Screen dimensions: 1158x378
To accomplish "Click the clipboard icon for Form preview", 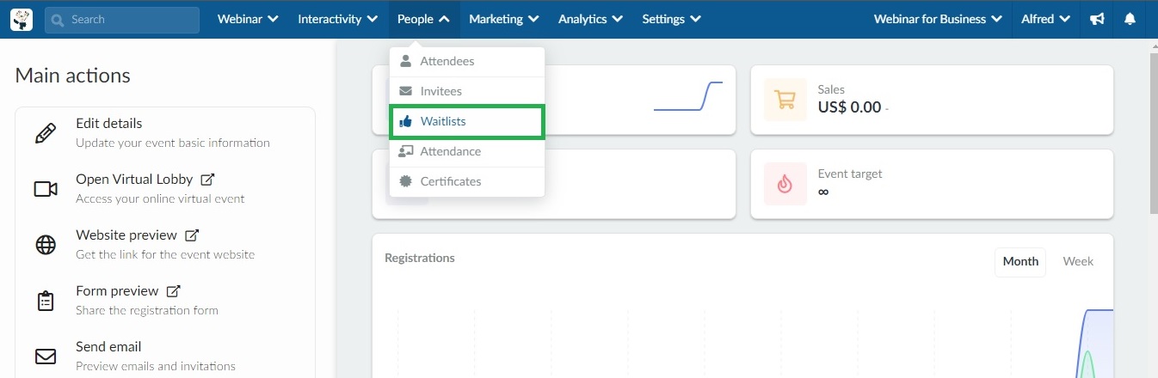I will click(x=45, y=301).
